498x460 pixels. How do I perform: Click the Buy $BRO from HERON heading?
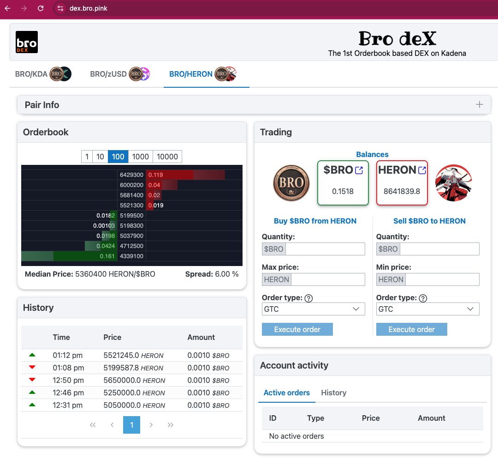point(315,221)
